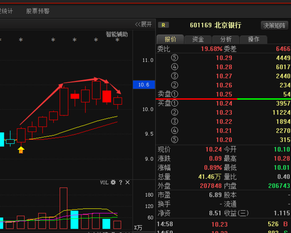Click sell level 5 price 10.29
Image resolution: width=291 pixels, height=233 pixels.
(224, 58)
